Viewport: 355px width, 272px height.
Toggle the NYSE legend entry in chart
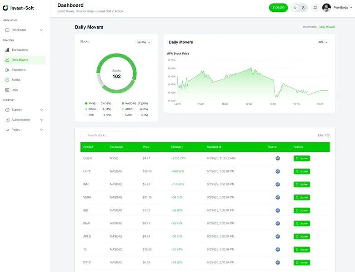tap(92, 103)
